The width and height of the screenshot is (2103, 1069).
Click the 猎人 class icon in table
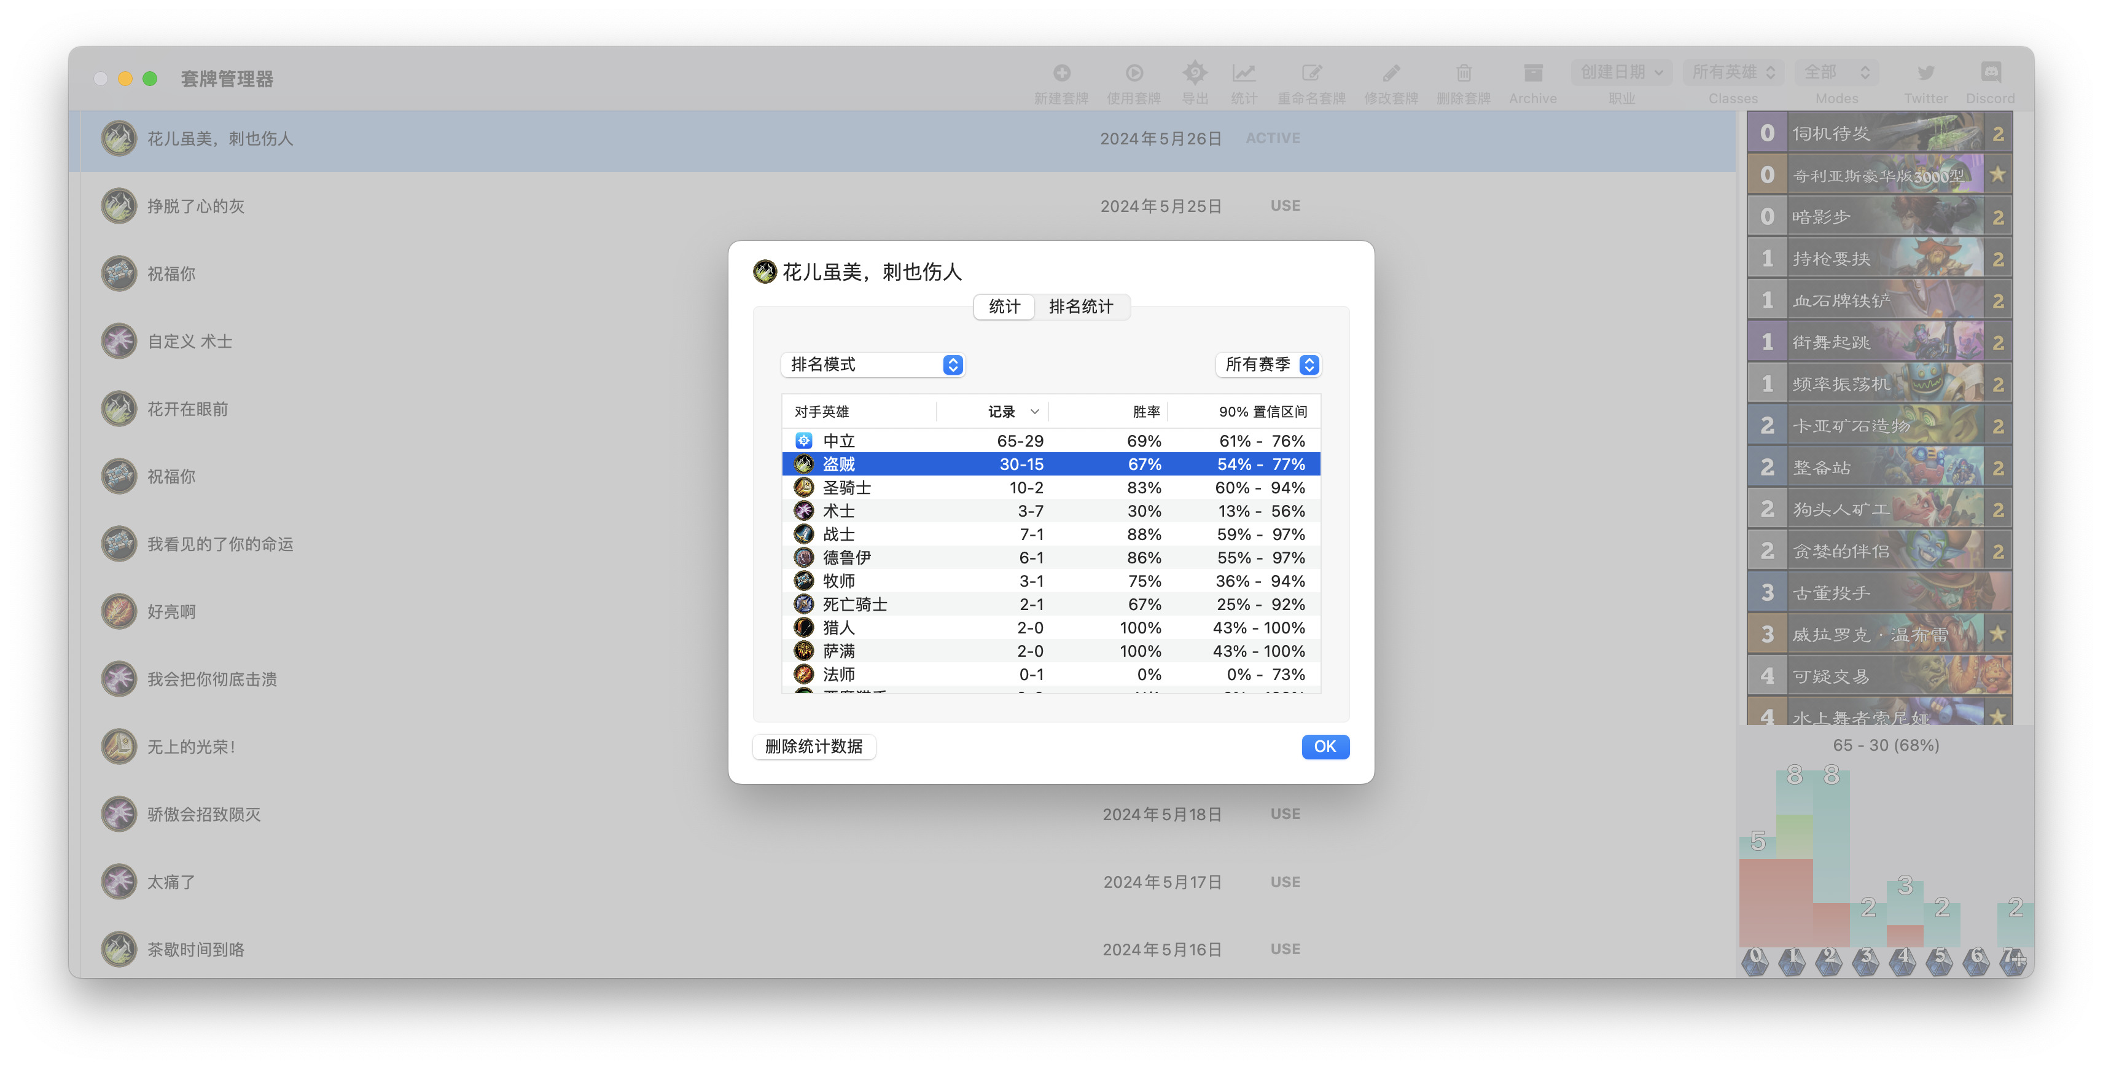(x=804, y=628)
